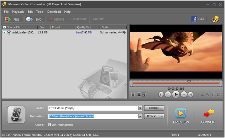
Task: Jump to the end of the video
Action: coord(190,95)
